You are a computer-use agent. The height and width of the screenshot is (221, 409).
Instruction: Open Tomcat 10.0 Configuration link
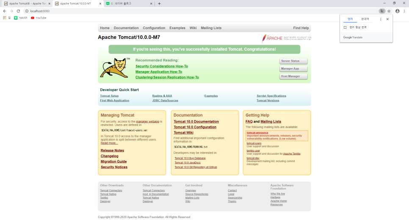click(x=195, y=127)
